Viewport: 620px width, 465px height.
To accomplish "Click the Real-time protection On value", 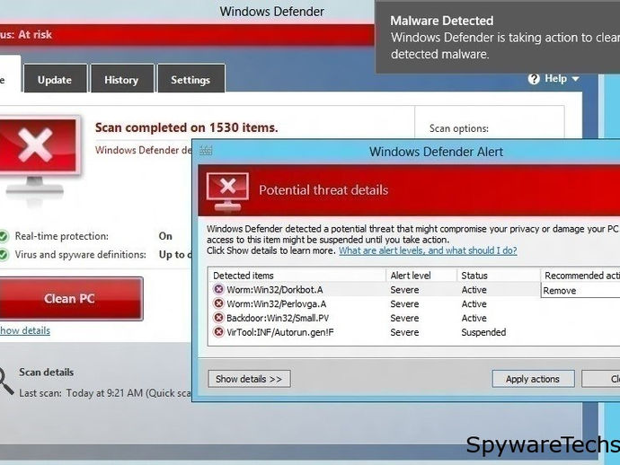I will tap(165, 236).
